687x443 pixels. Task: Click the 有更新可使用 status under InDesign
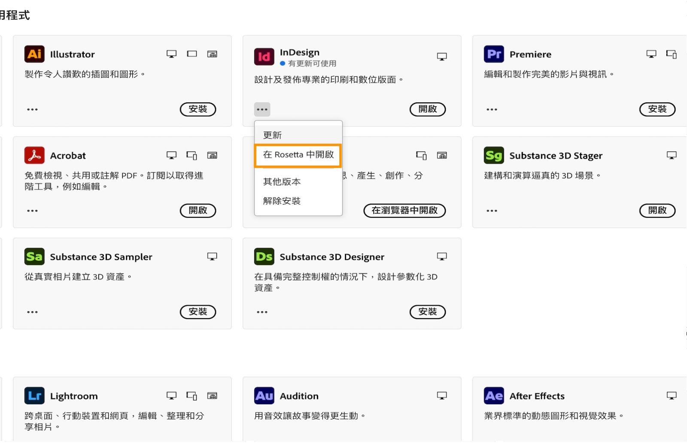(308, 63)
